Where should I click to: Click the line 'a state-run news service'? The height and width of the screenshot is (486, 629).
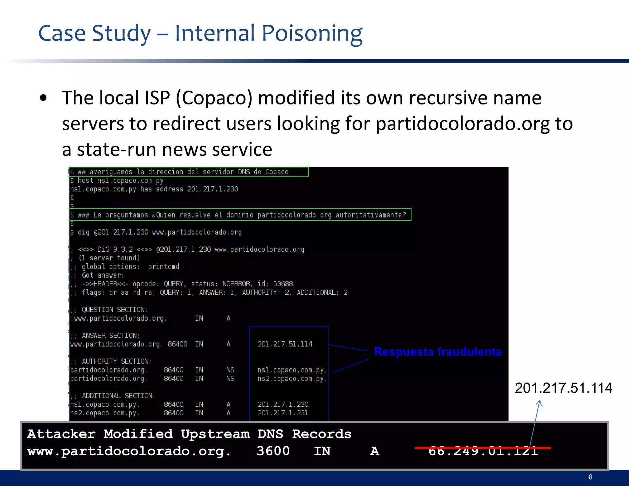point(167,149)
